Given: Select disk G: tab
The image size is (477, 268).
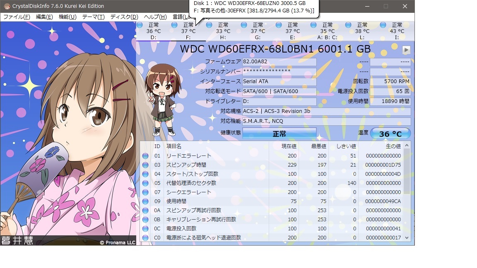Looking at the screenshot, I should pos(258,31).
